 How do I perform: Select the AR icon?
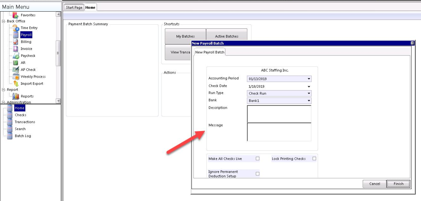tap(16, 63)
